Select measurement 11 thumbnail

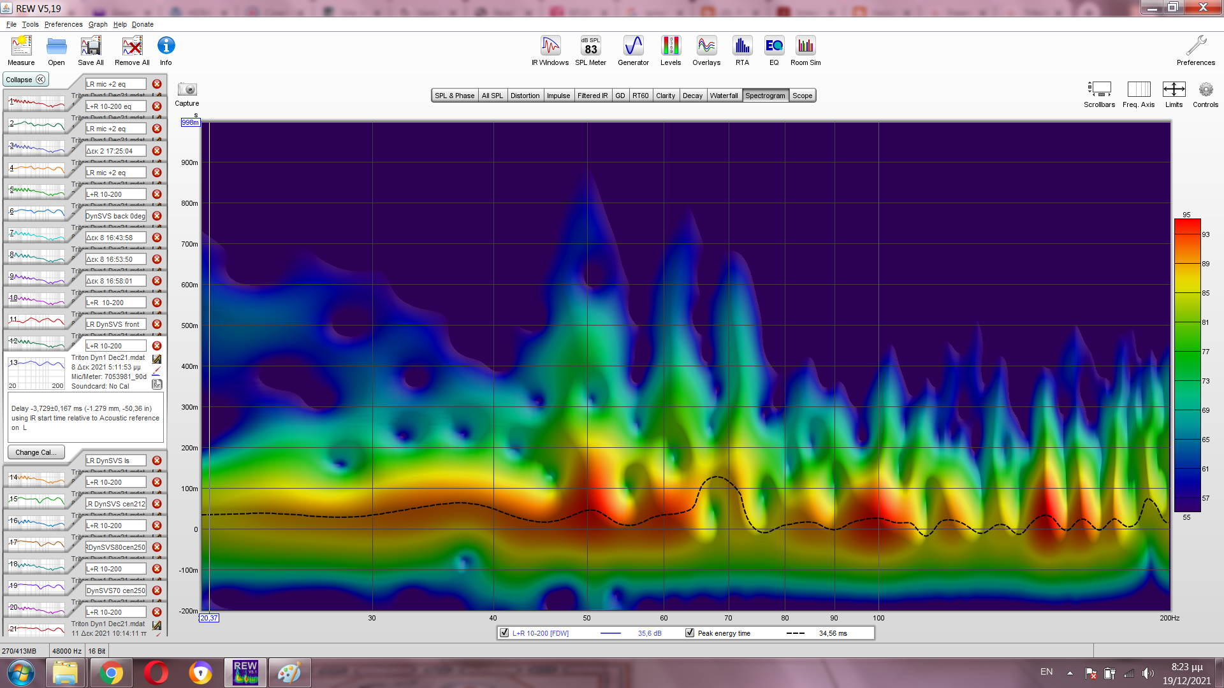[x=37, y=320]
